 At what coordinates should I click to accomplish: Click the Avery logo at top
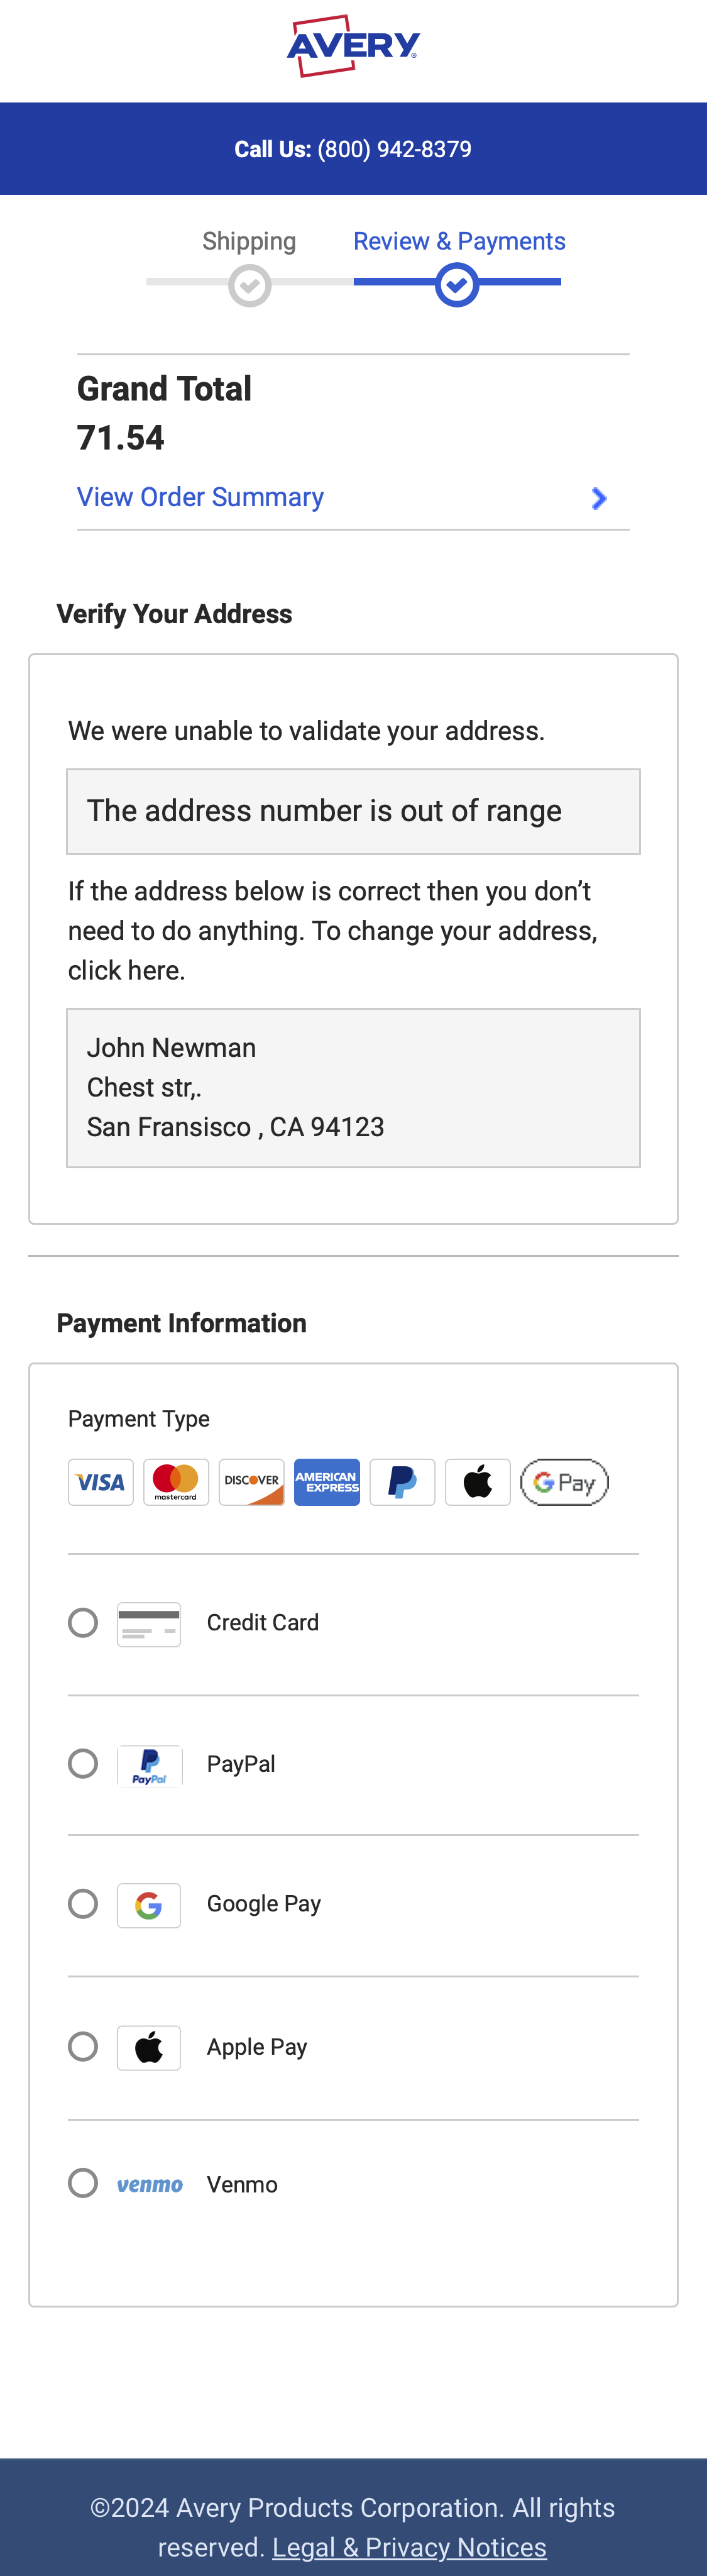point(353,46)
